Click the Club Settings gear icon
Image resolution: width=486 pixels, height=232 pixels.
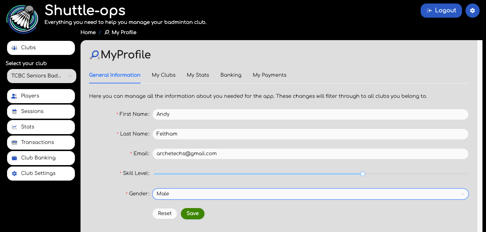(14, 174)
